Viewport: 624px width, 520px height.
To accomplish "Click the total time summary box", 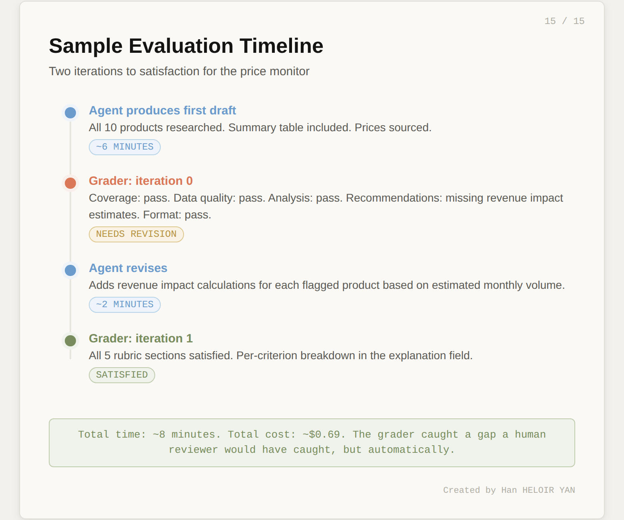I will (312, 442).
